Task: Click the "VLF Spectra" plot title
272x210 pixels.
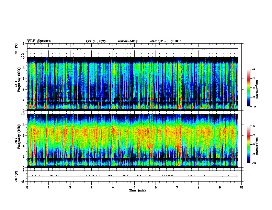Action: [x=39, y=41]
